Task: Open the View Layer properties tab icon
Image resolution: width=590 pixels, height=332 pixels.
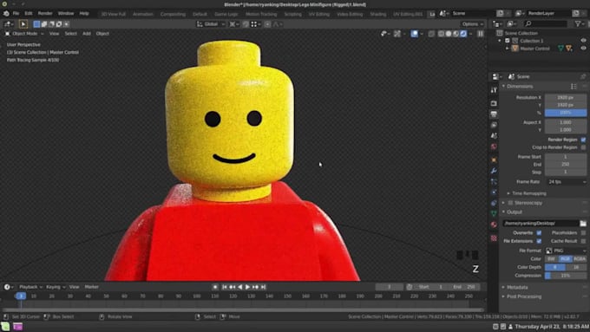Action: point(494,125)
